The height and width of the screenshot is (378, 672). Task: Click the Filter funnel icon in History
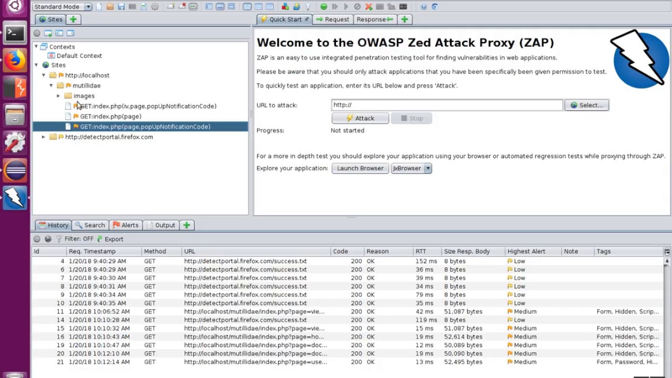pyautogui.click(x=59, y=239)
